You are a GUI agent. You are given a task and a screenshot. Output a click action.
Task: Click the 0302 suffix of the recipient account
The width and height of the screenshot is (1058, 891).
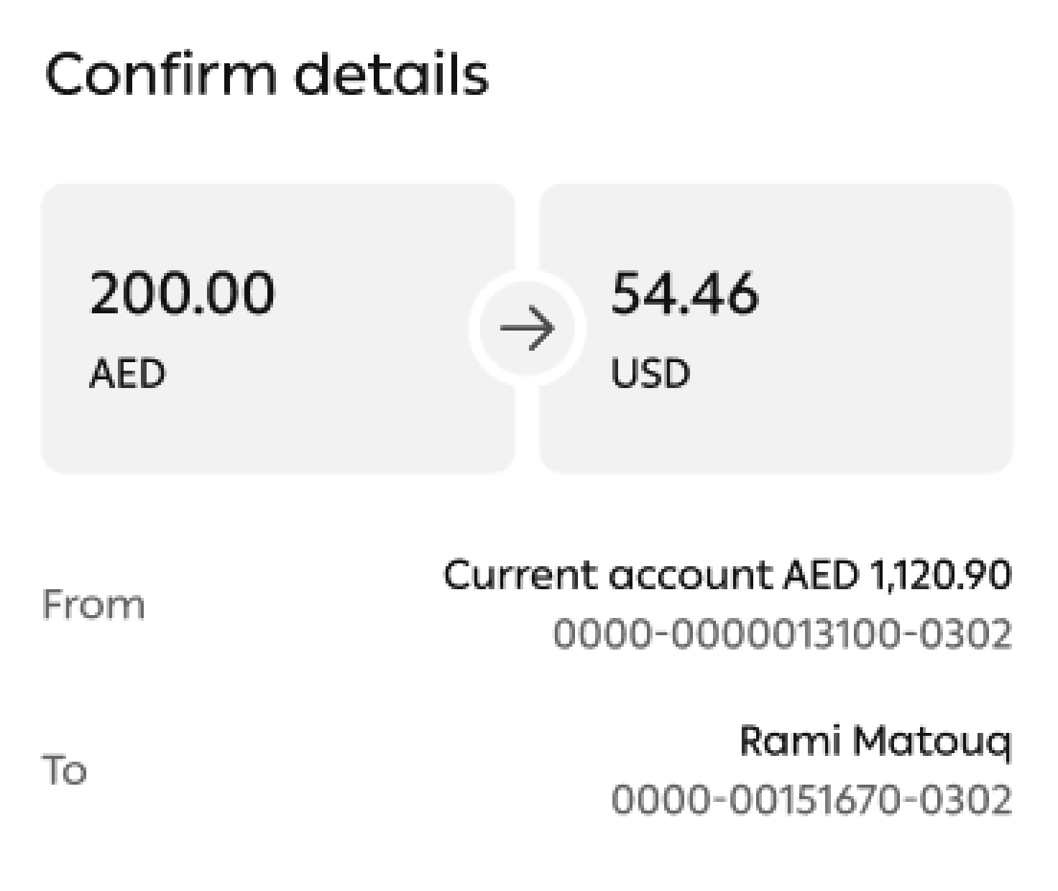[x=967, y=800]
